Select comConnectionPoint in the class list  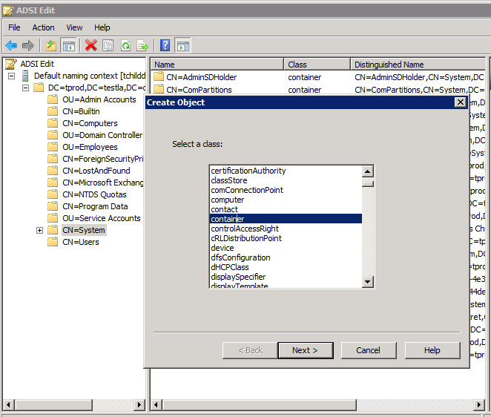point(286,190)
